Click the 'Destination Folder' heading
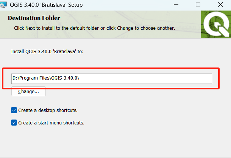231x158 pixels. click(x=34, y=18)
